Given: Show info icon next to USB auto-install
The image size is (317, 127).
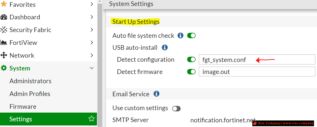Looking at the screenshot, I should point(165,48).
